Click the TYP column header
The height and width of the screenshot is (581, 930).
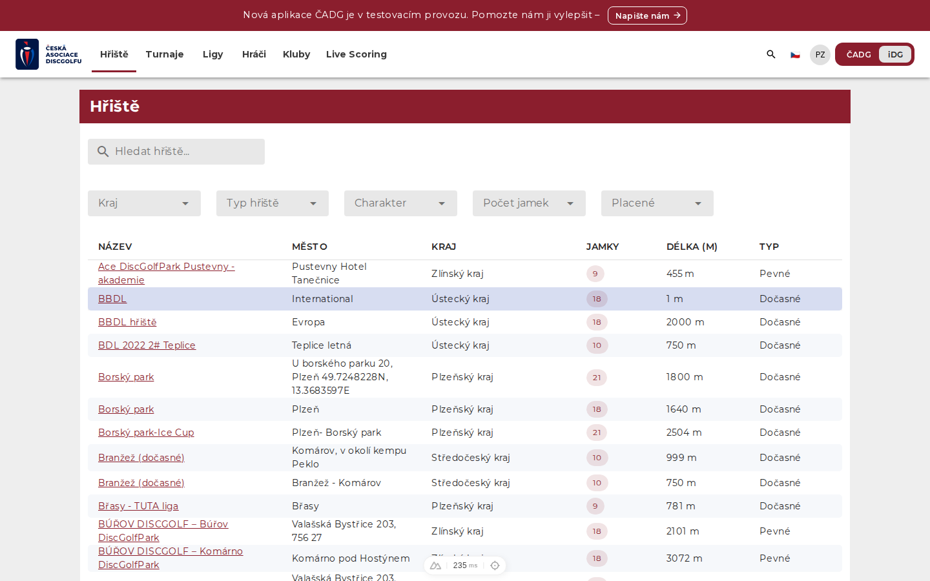point(769,247)
